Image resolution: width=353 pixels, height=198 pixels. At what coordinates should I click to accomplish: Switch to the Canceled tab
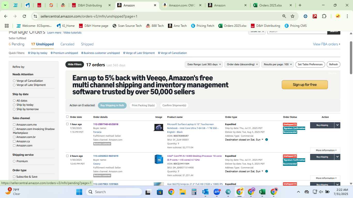point(67,44)
